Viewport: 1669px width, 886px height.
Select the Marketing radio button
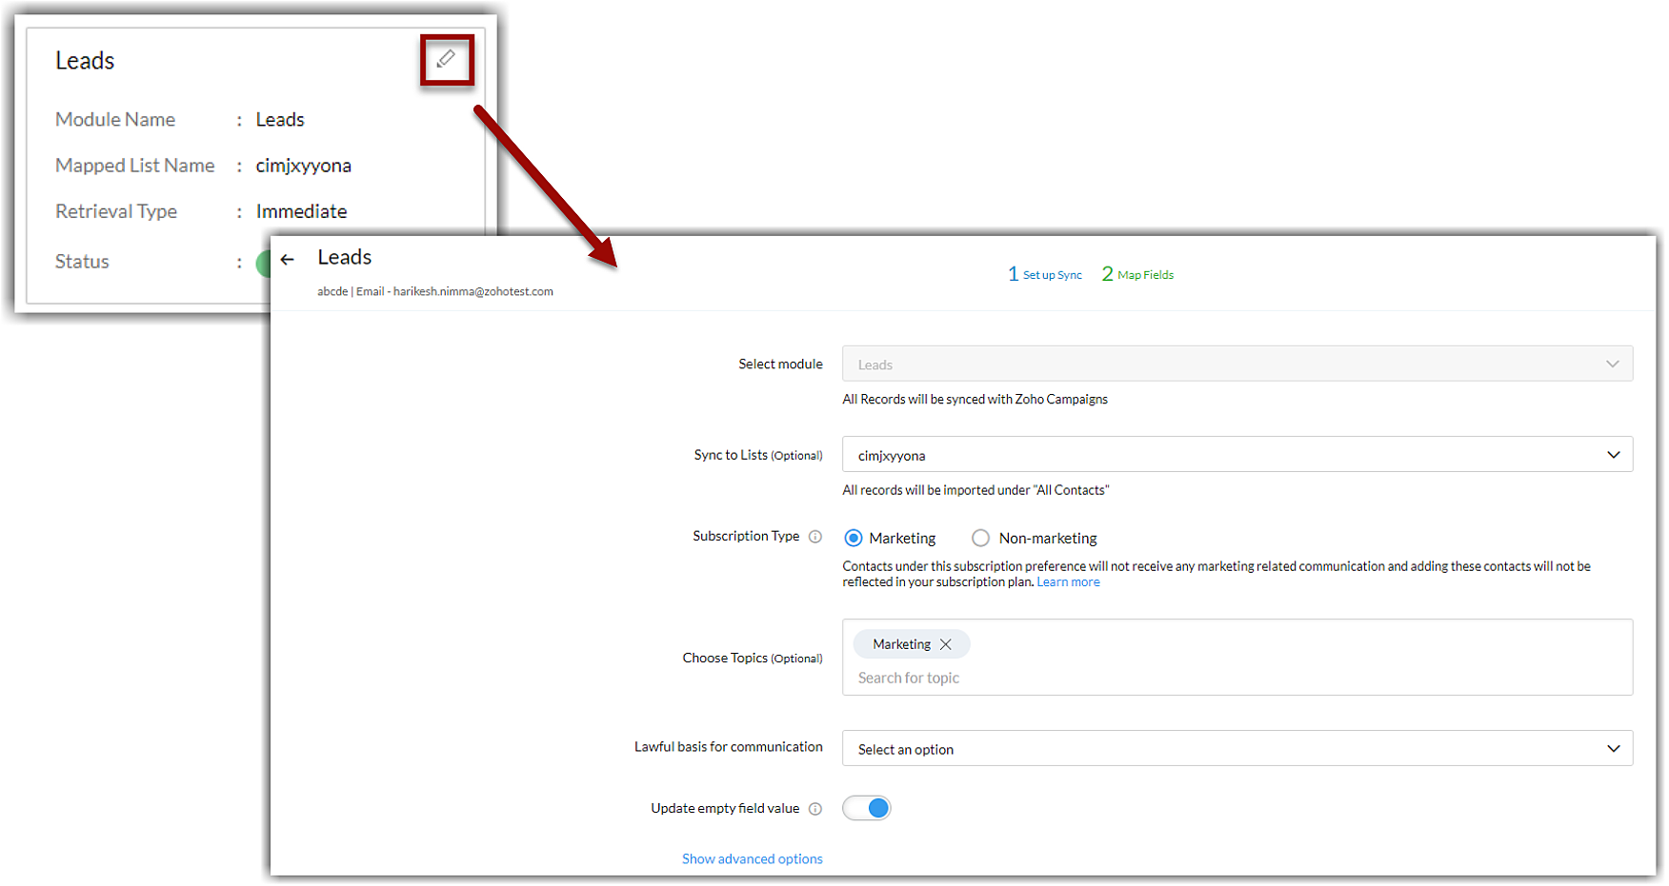(854, 539)
